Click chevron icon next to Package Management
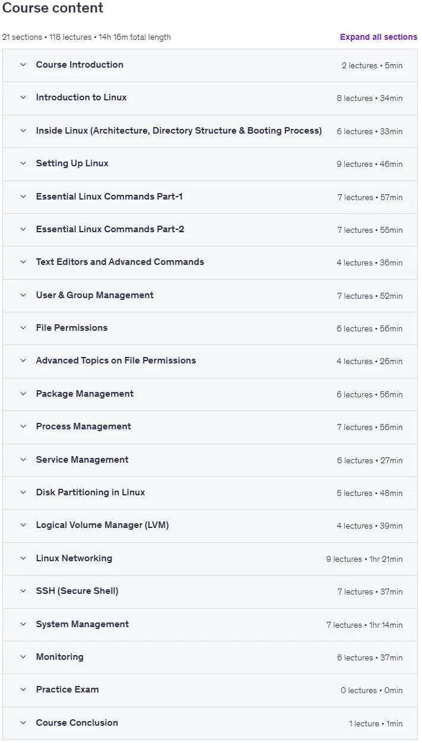This screenshot has width=422, height=743. (x=23, y=394)
